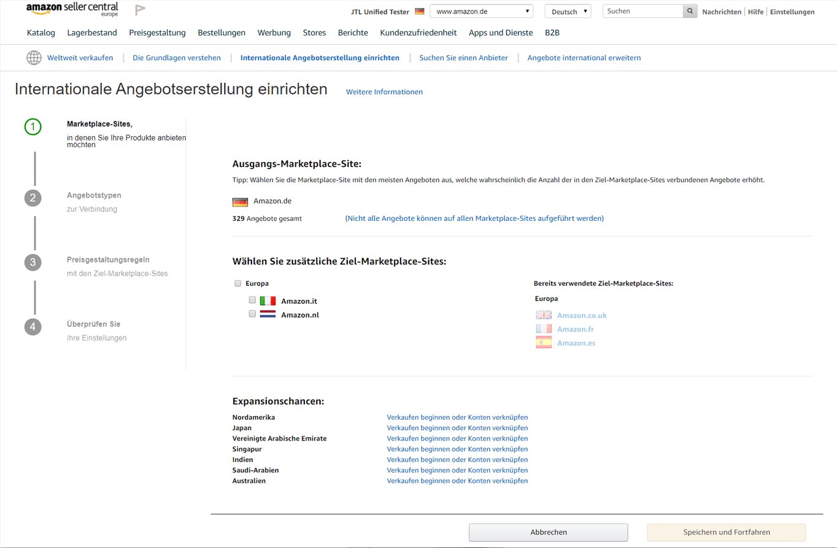The image size is (837, 548).
Task: Click the German flag beside Amazon.de marketplace
Action: (x=240, y=202)
